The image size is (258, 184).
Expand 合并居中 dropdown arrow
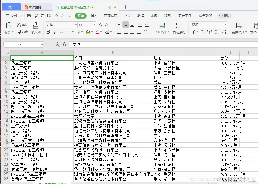tap(168, 32)
